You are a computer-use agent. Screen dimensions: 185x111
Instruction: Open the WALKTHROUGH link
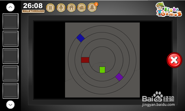(33, 11)
